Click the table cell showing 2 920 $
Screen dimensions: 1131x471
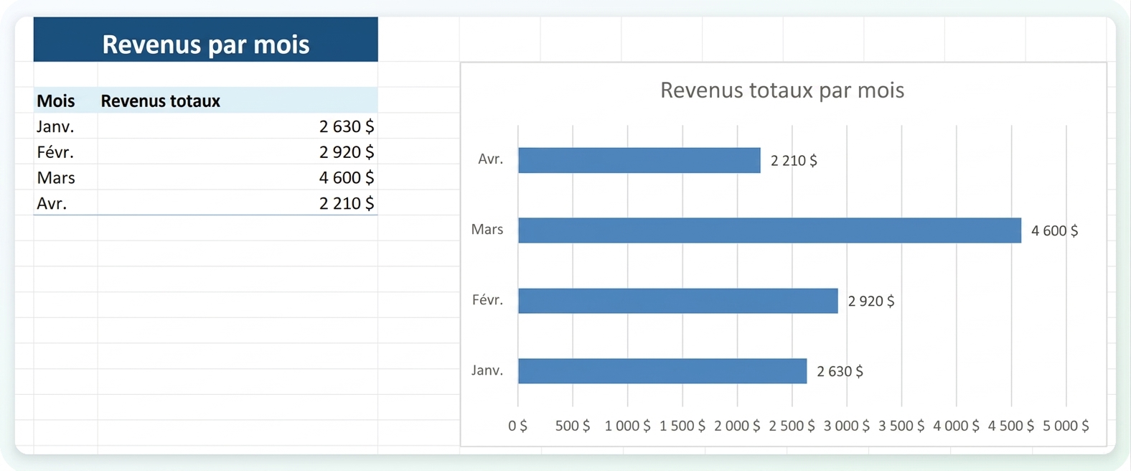coord(238,151)
